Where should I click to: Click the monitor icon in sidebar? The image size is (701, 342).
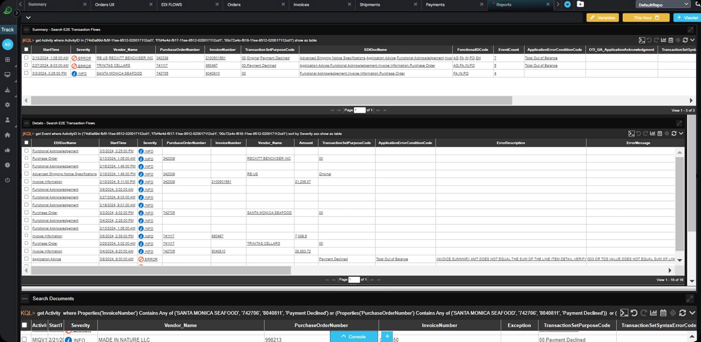coord(7,75)
